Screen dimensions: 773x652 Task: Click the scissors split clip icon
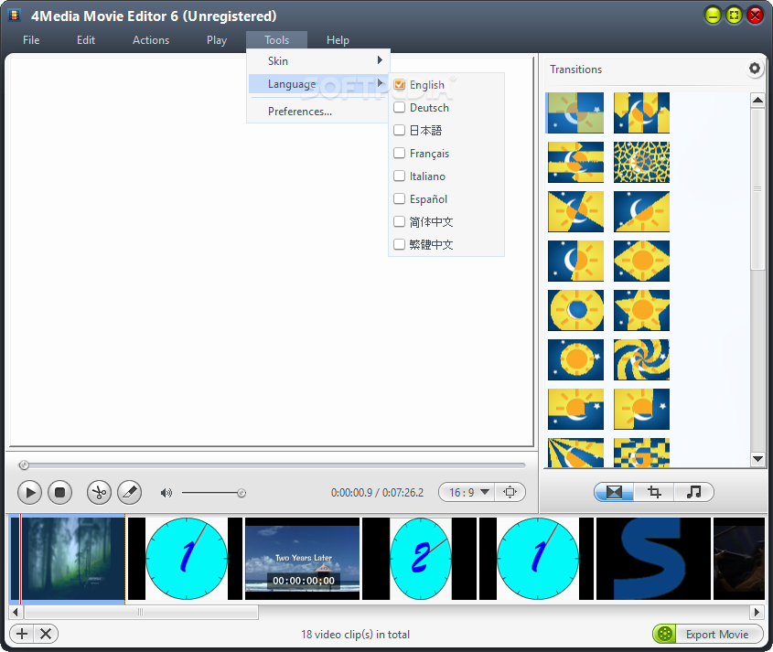click(x=99, y=492)
